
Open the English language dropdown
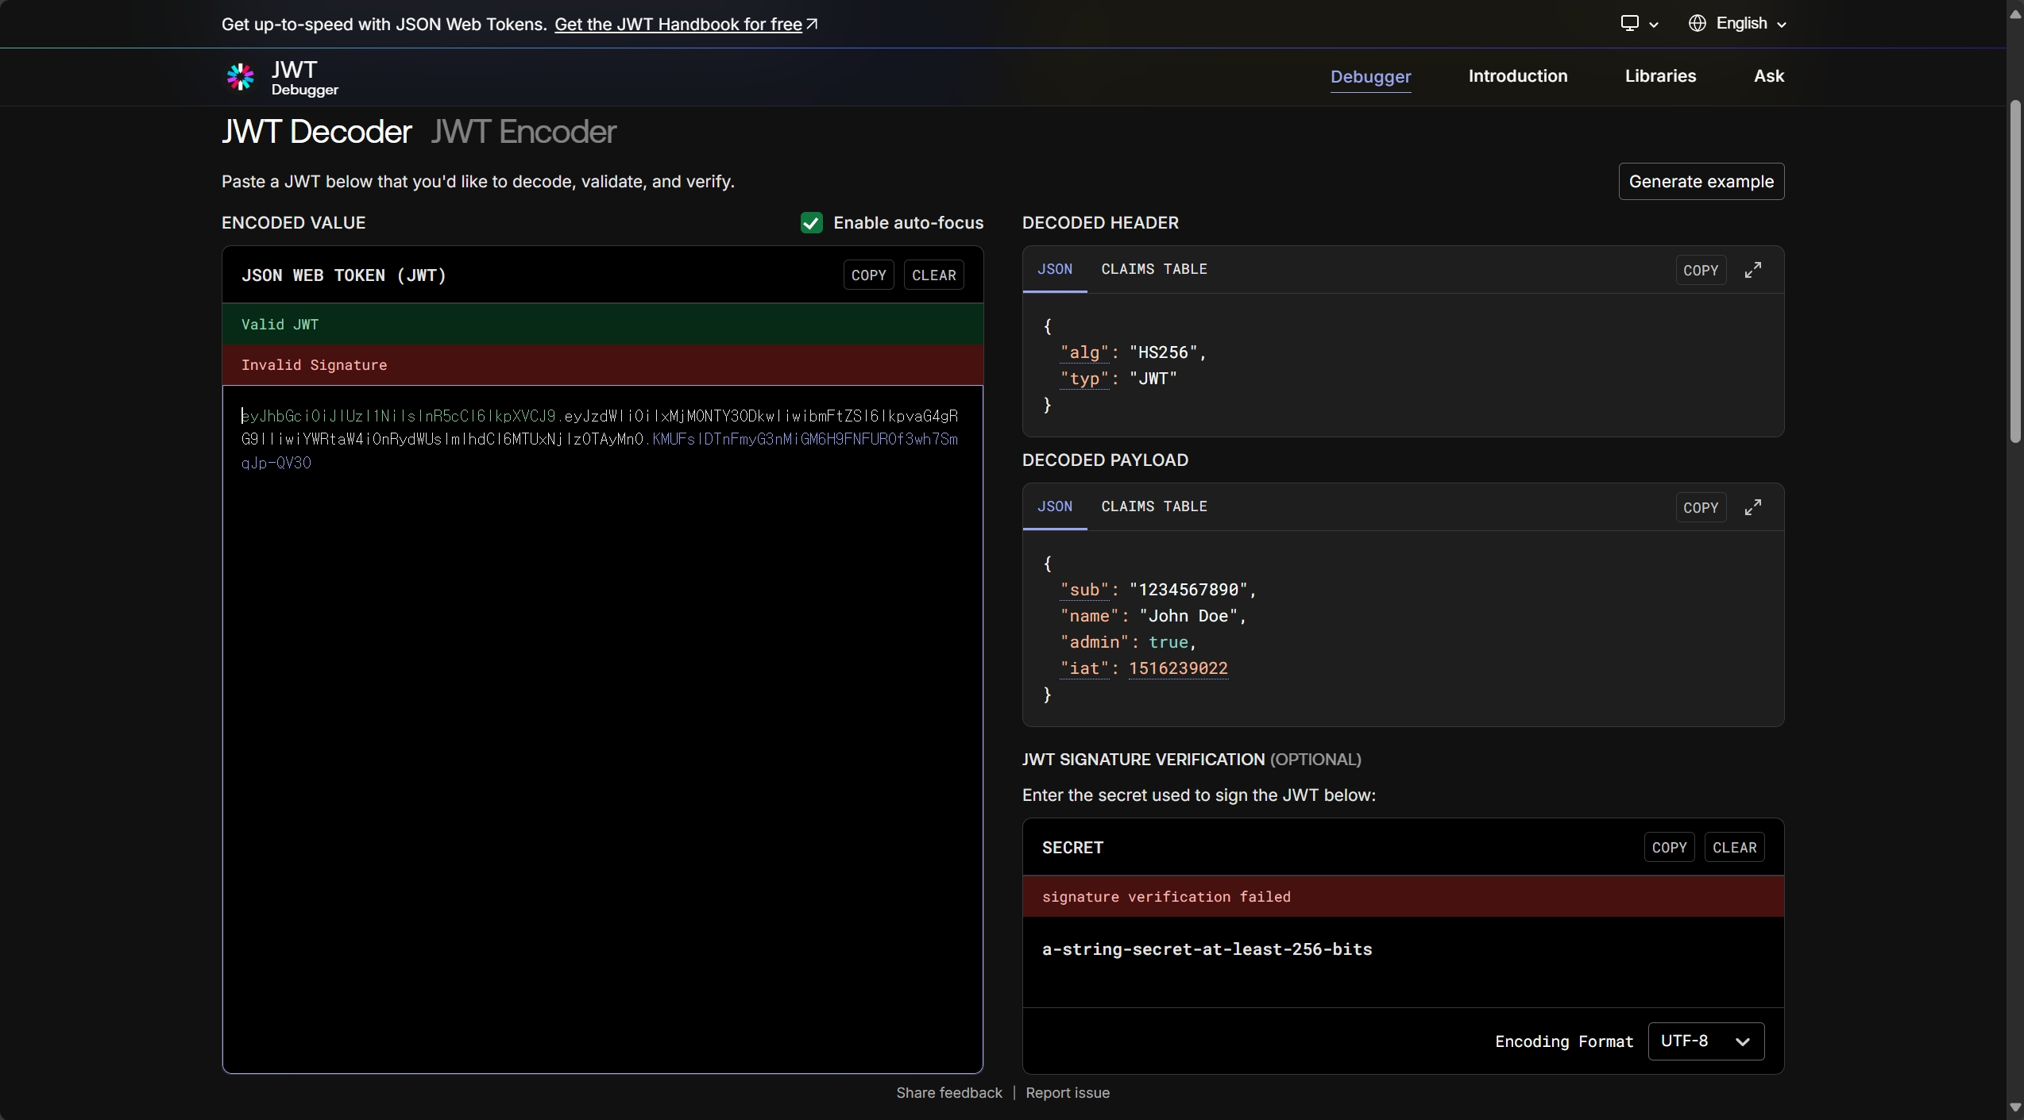pos(1741,24)
